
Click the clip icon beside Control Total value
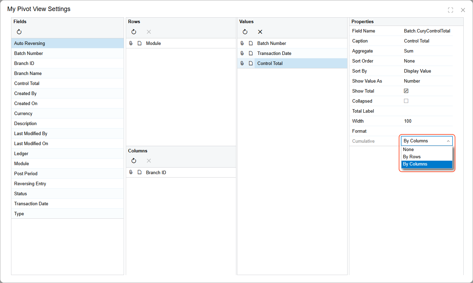click(x=242, y=63)
